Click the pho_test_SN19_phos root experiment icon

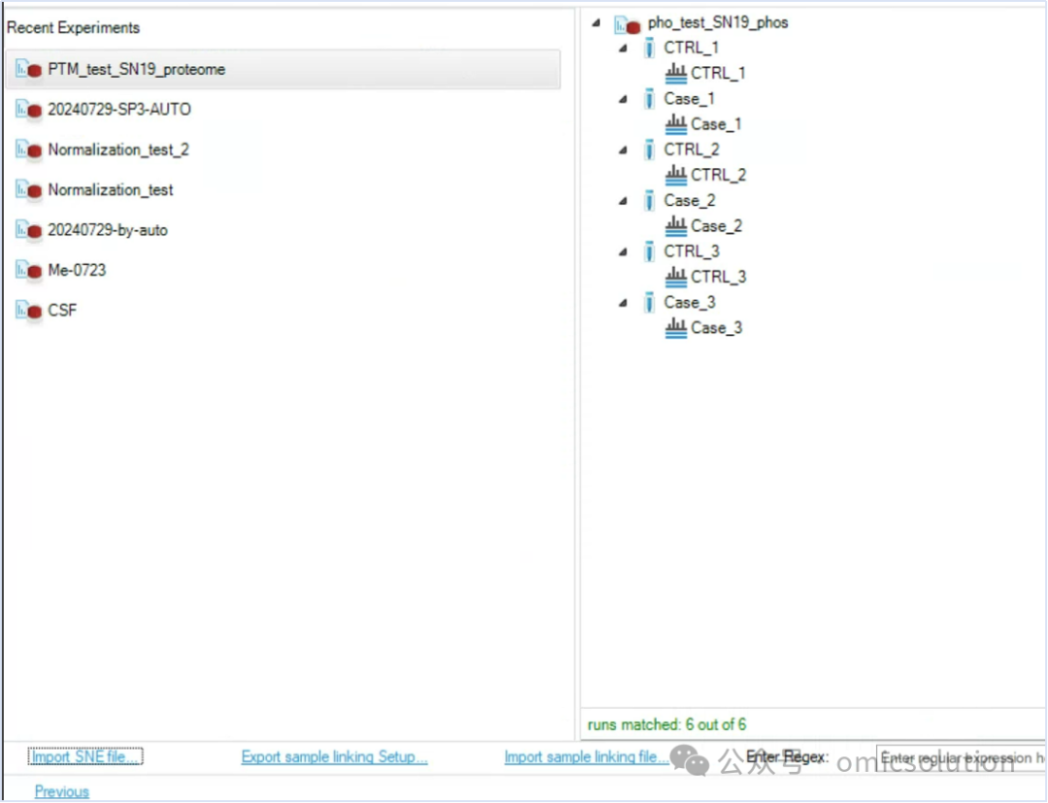(x=627, y=25)
